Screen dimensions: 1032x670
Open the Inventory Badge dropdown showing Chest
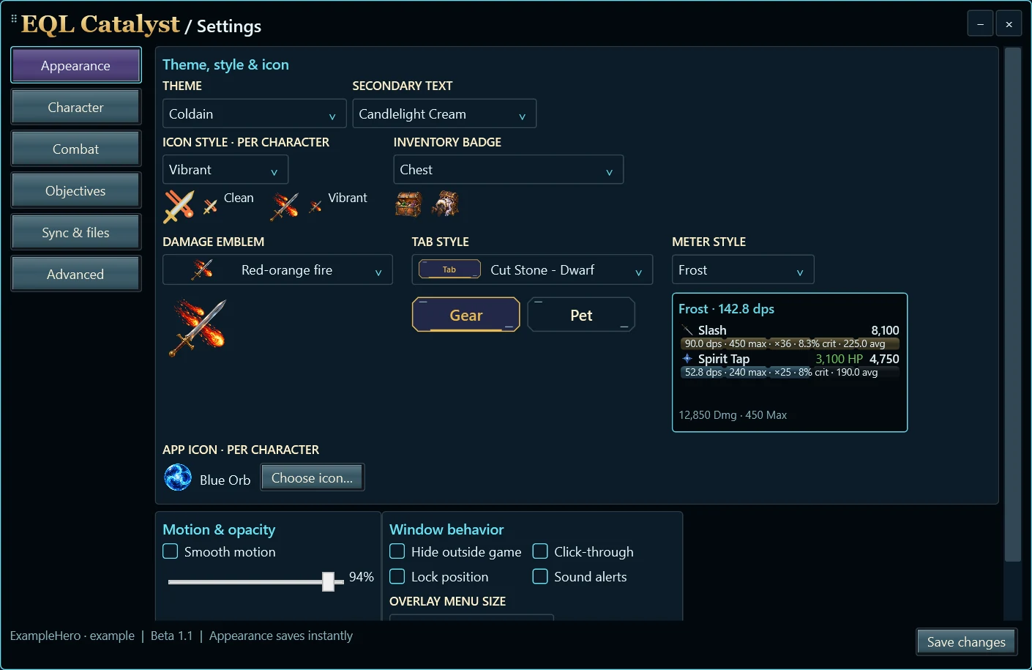pos(508,169)
